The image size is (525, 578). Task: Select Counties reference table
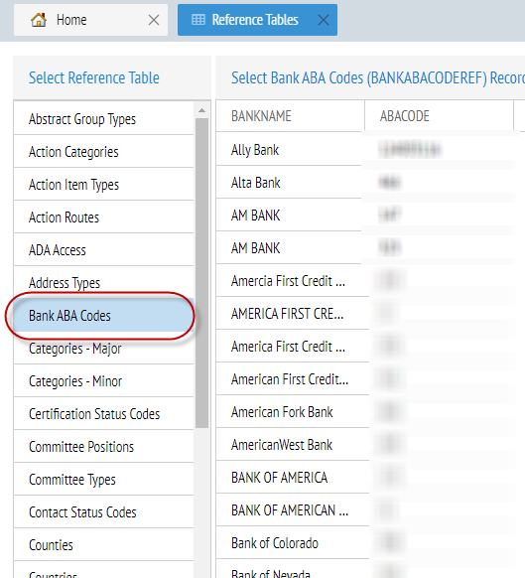(103, 545)
